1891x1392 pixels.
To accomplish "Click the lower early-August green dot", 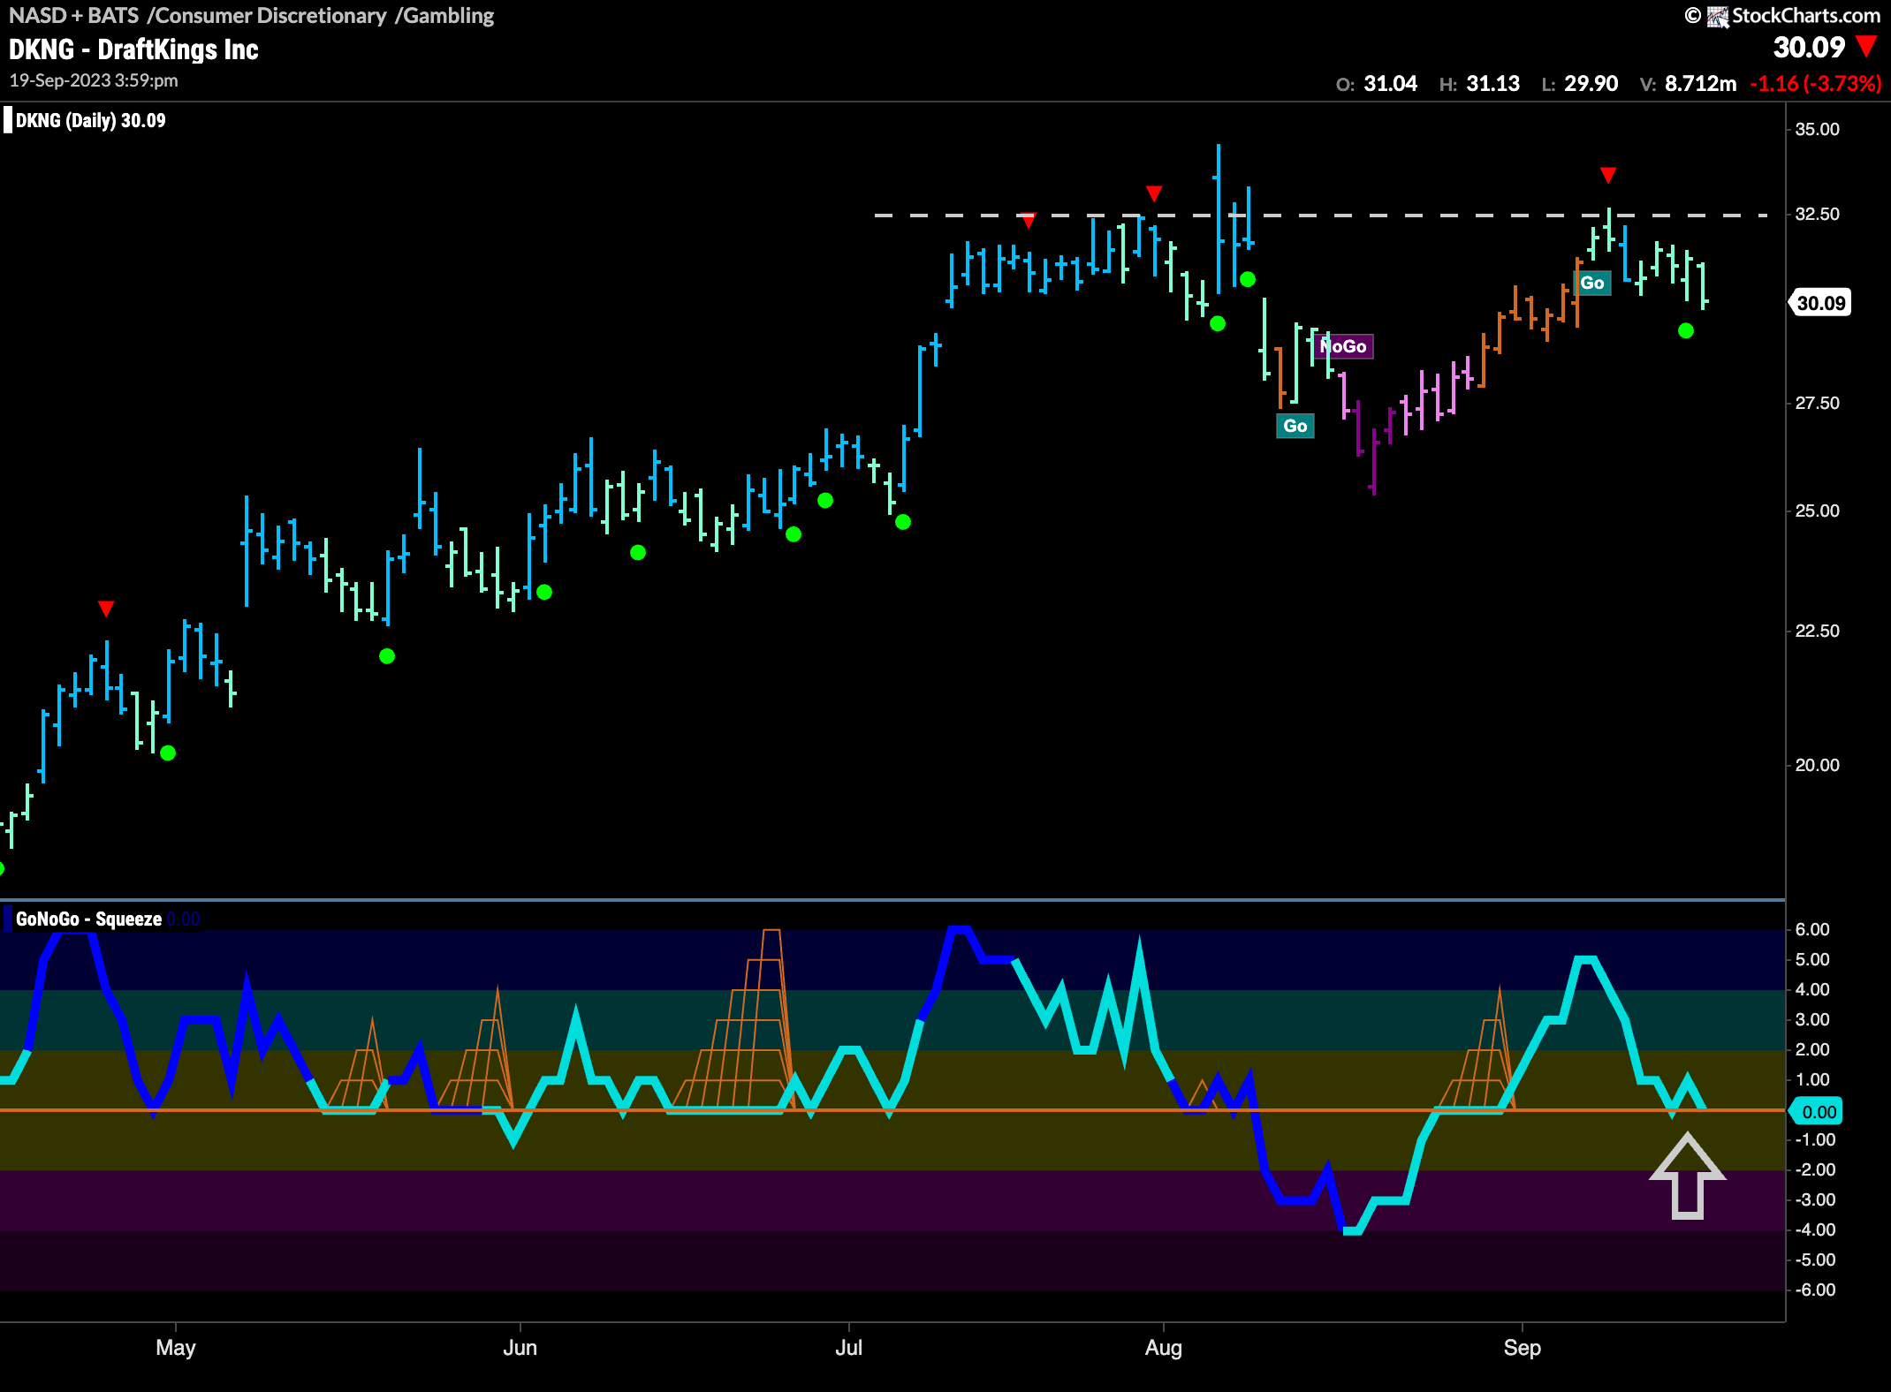I will click(1218, 324).
